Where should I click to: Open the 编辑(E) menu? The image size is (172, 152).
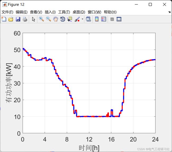pyautogui.click(x=22, y=12)
